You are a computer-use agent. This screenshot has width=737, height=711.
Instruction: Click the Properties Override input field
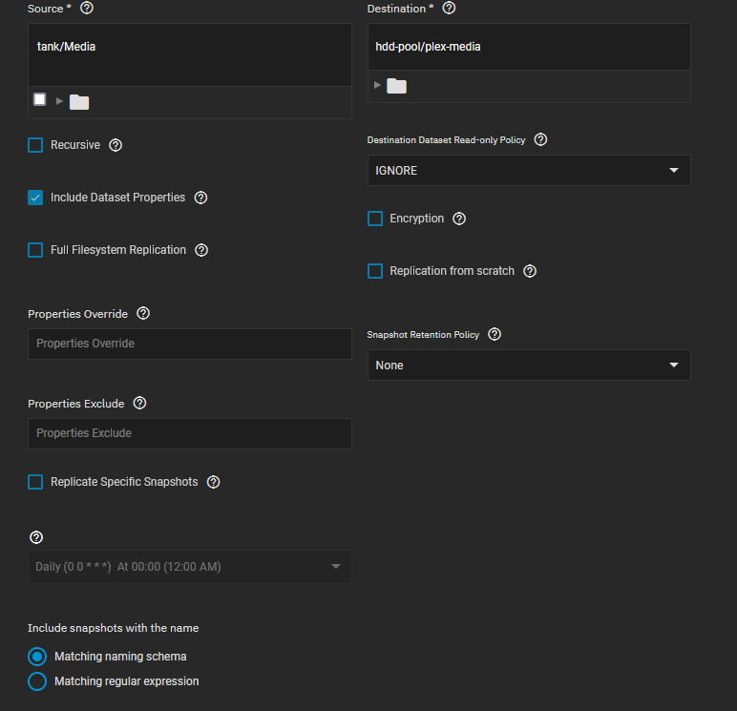point(189,344)
